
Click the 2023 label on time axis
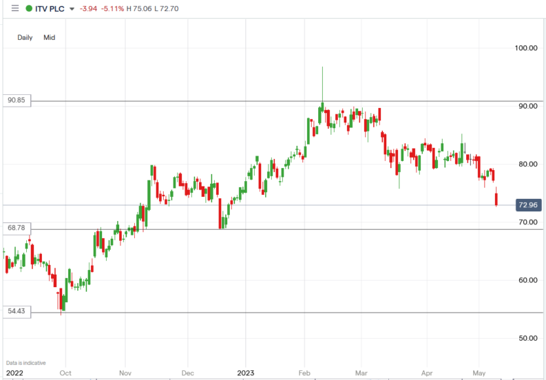(246, 373)
